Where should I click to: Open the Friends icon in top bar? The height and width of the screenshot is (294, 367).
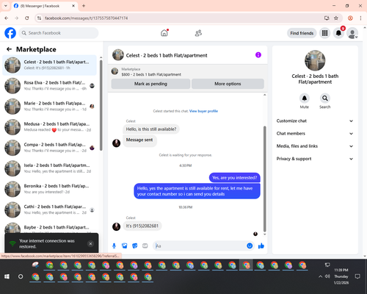click(x=198, y=33)
